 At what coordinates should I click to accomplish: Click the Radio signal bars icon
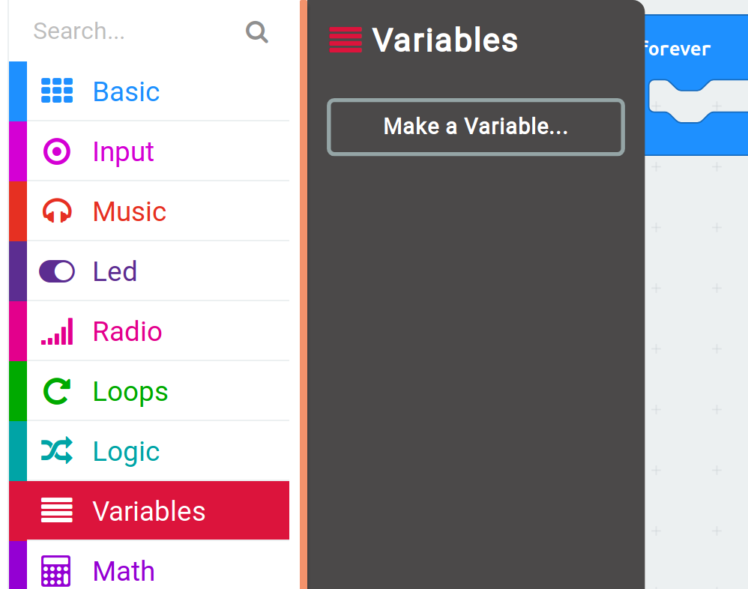(57, 331)
